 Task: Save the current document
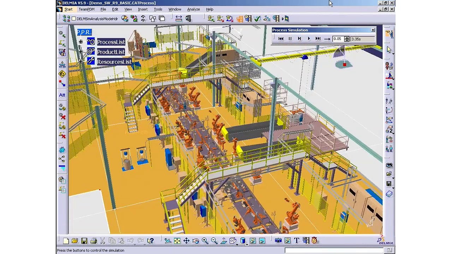pyautogui.click(x=84, y=241)
